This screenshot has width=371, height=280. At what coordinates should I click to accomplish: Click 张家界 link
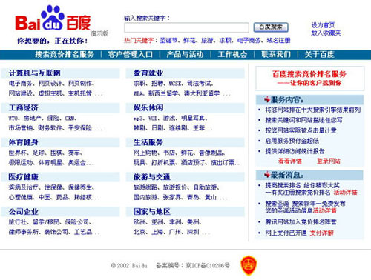pos(172,197)
